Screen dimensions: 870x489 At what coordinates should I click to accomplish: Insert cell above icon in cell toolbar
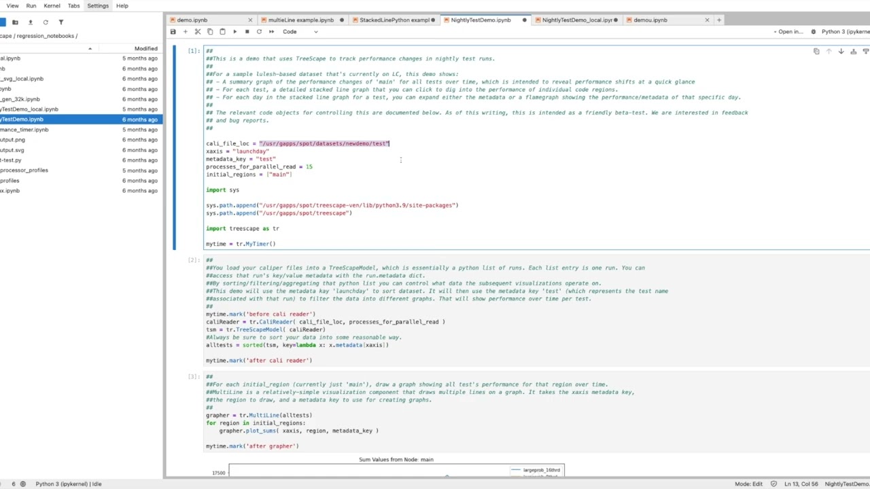tap(853, 52)
